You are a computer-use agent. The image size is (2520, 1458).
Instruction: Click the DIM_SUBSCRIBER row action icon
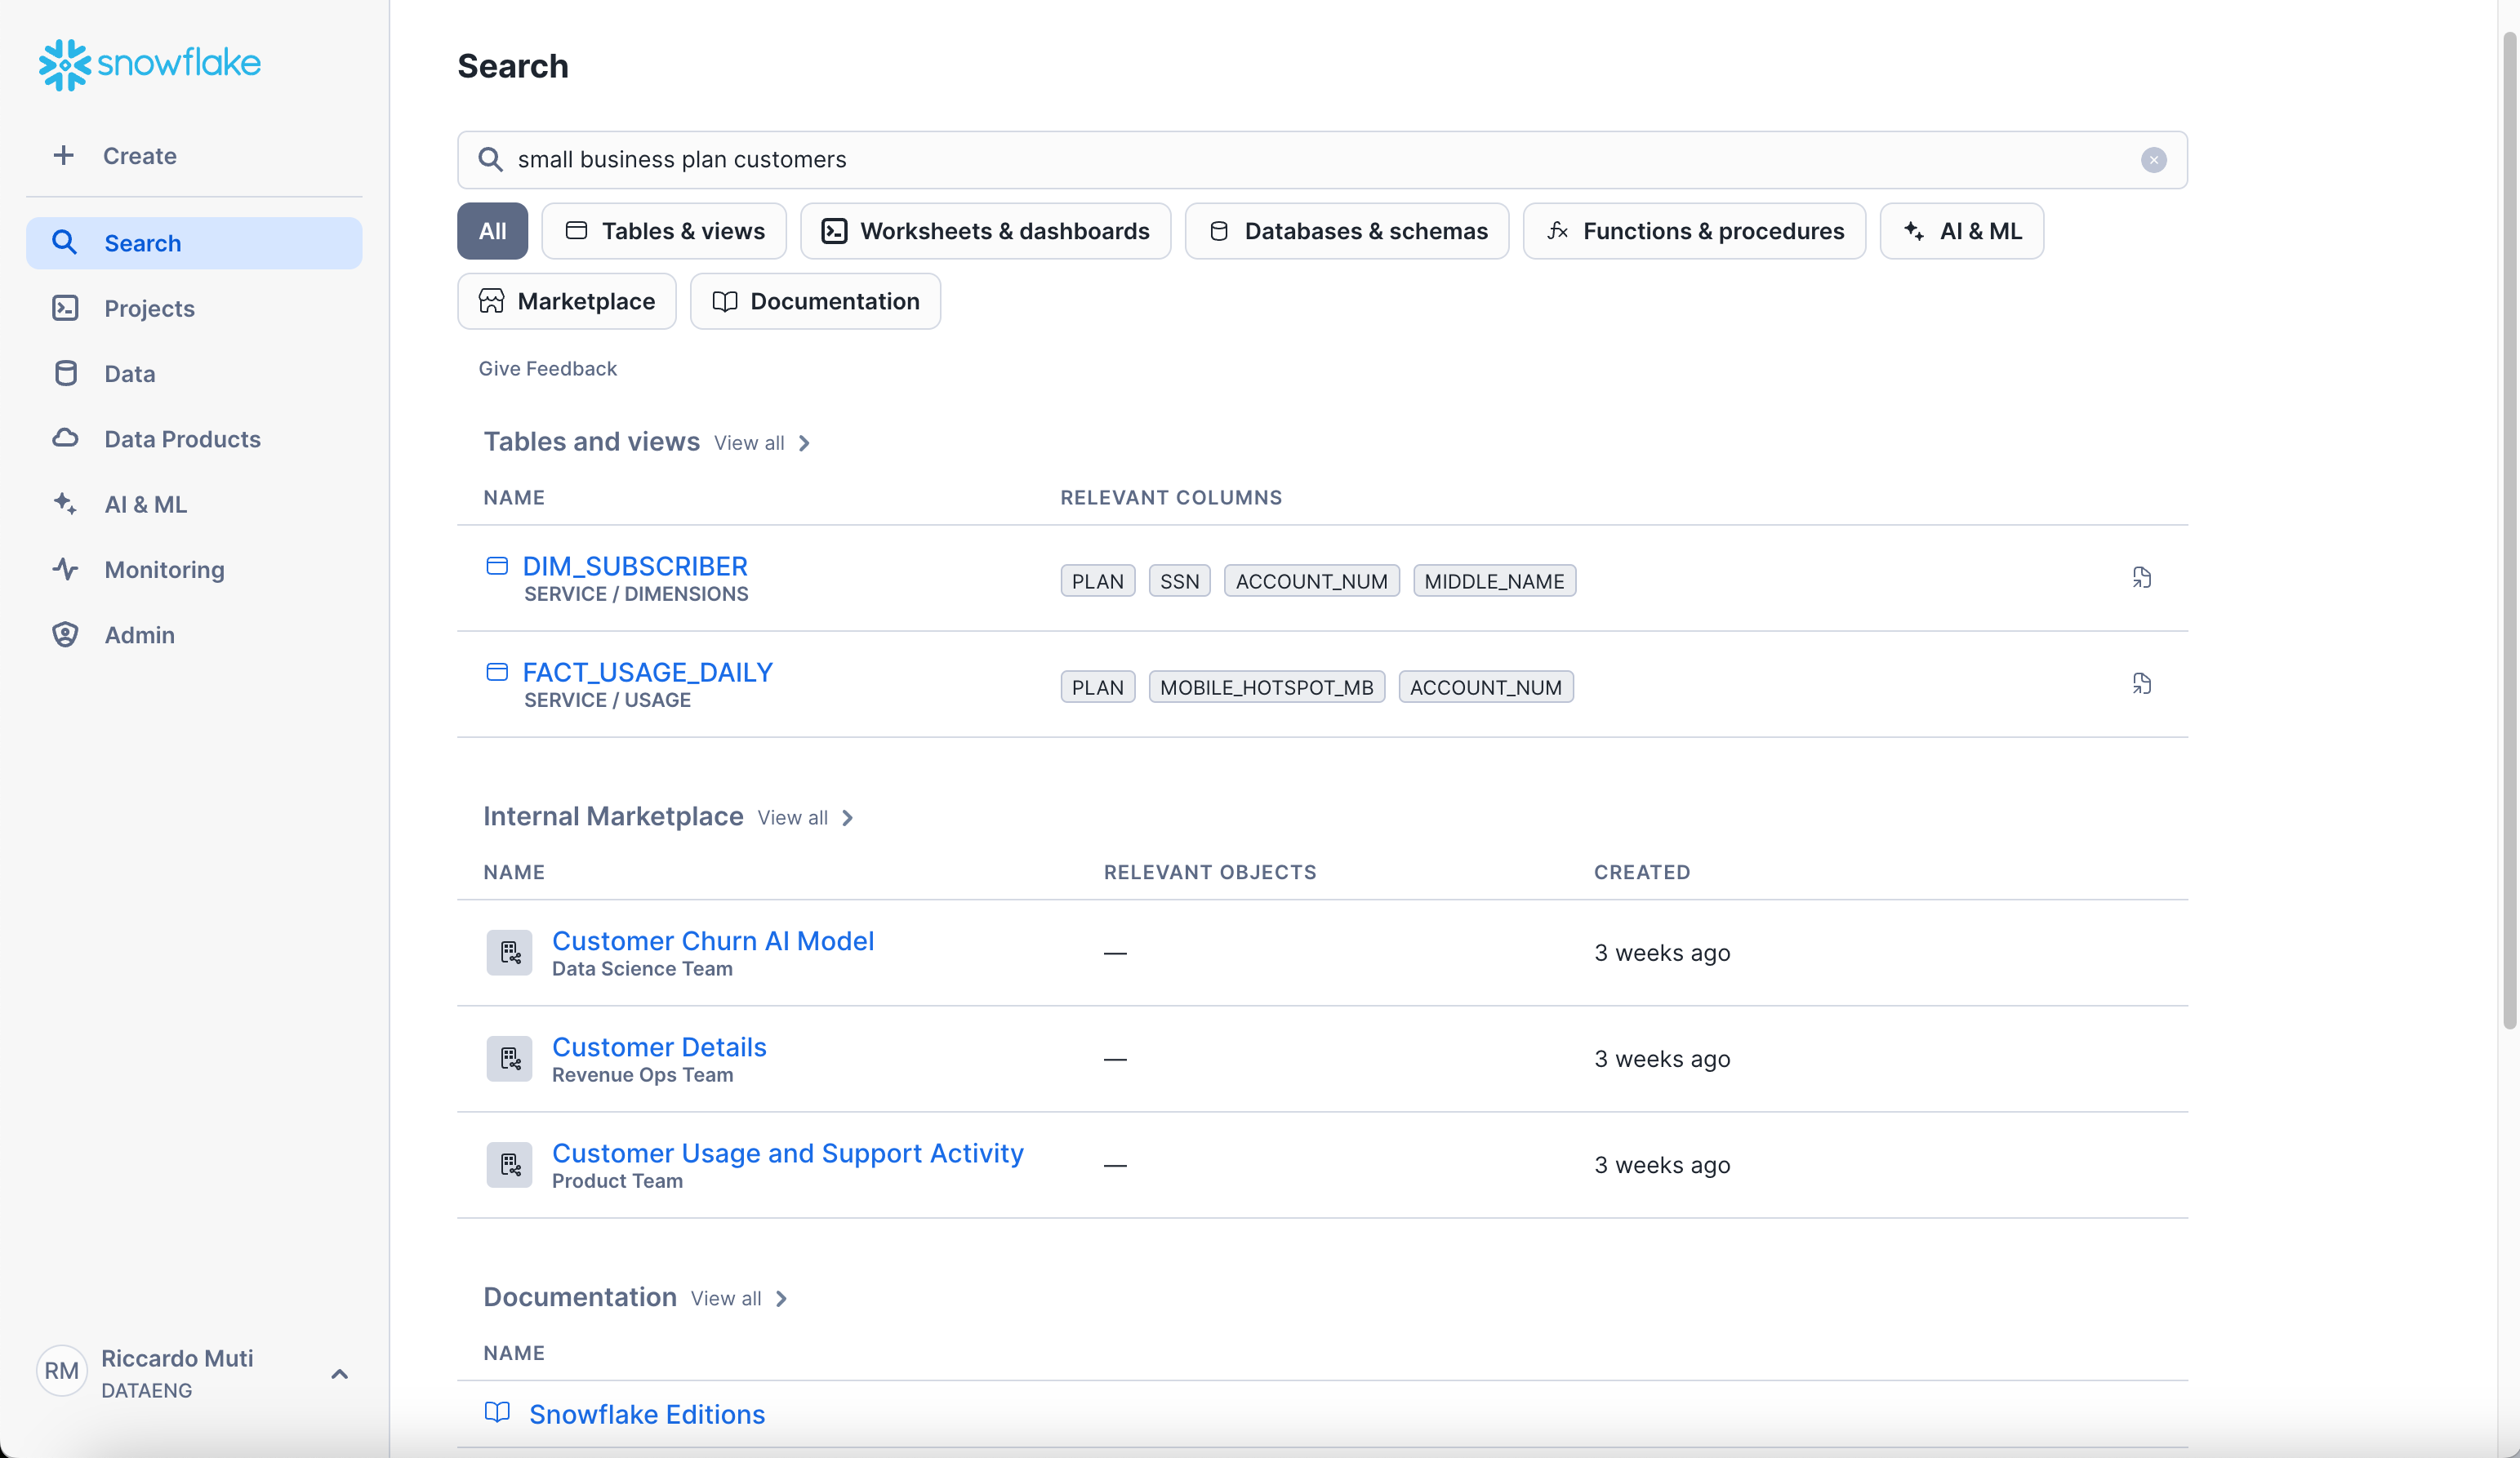[x=2141, y=578]
